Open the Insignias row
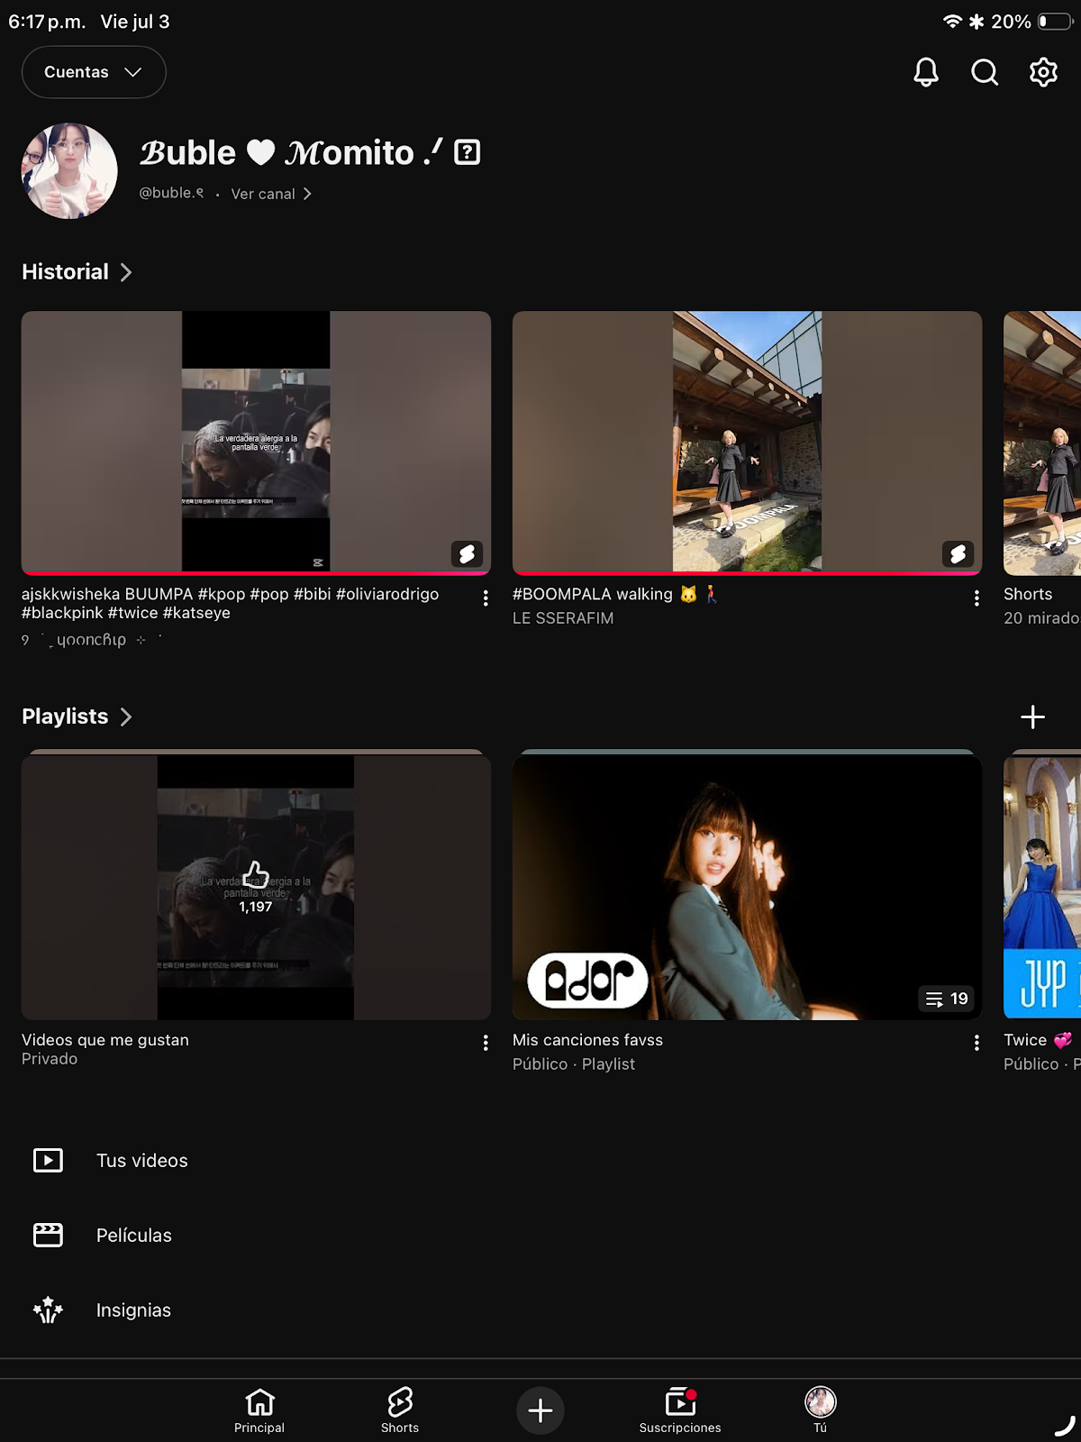1081x1442 pixels. point(540,1310)
